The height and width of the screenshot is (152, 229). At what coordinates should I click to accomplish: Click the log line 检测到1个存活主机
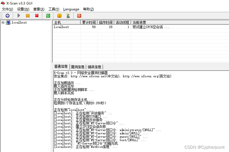tap(80, 103)
